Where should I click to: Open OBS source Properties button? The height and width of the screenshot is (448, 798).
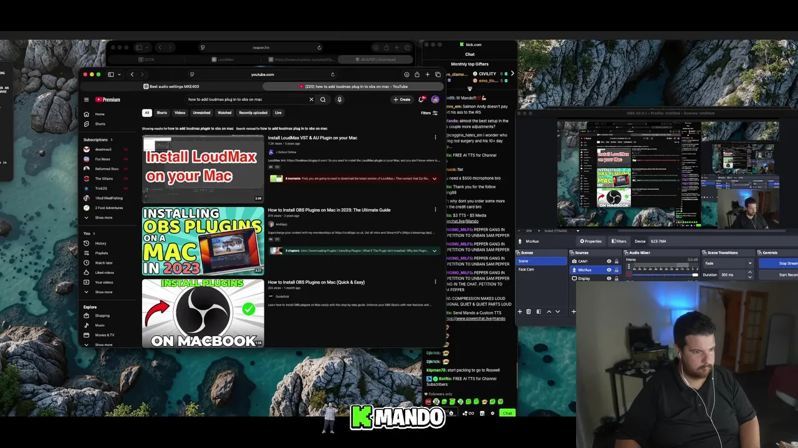590,241
